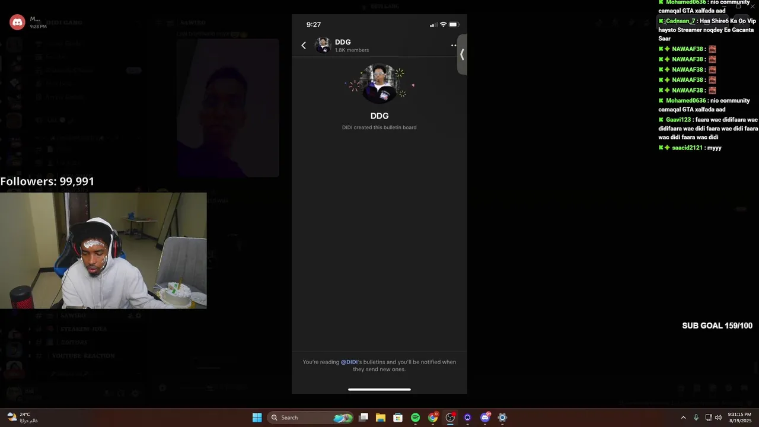Click Gaavi123 username in chat

(x=678, y=120)
